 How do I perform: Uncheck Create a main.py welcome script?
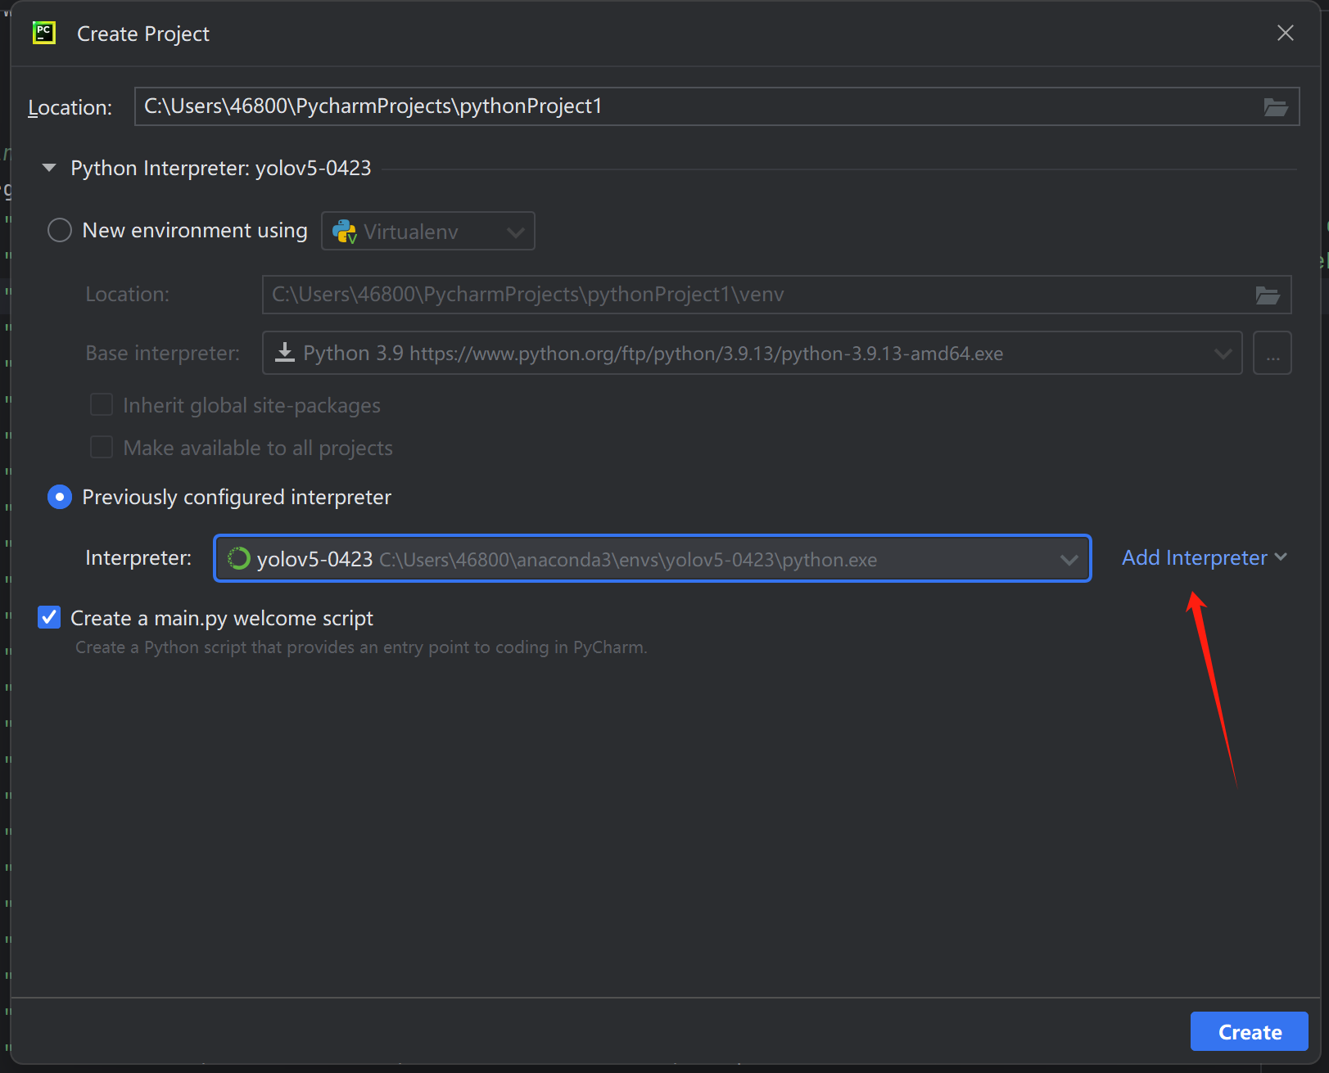point(49,617)
